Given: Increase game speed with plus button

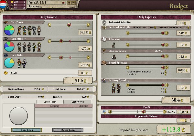Looking at the screenshot, I should pos(69,3).
